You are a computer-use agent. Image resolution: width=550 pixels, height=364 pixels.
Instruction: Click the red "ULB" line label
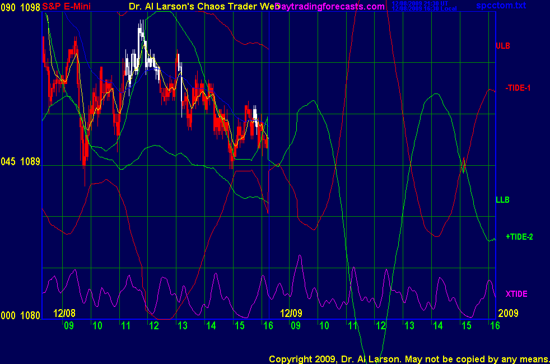pos(503,46)
